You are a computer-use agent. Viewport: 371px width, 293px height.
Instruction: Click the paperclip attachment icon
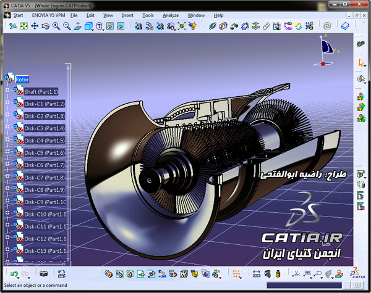[266, 26]
